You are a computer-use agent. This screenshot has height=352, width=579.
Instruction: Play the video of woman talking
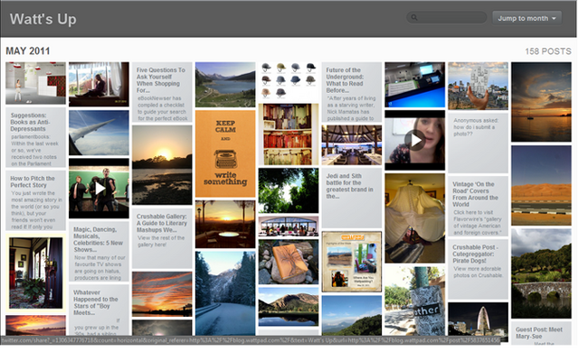(x=414, y=140)
